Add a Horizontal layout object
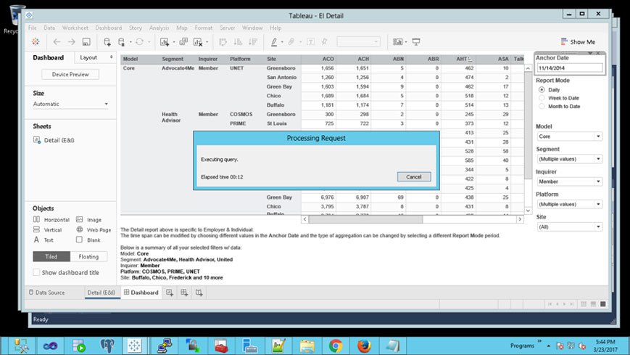Viewport: 630px width, 355px height. coord(51,220)
